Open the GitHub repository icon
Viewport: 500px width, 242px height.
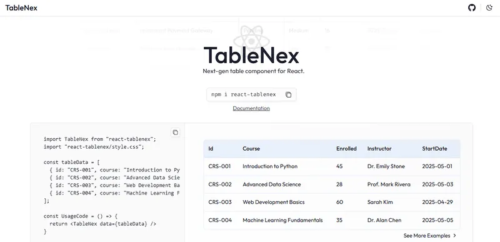click(x=472, y=8)
